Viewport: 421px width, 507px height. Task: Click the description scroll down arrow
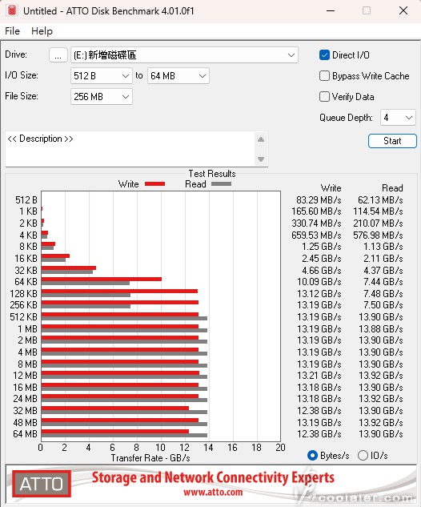[x=261, y=159]
